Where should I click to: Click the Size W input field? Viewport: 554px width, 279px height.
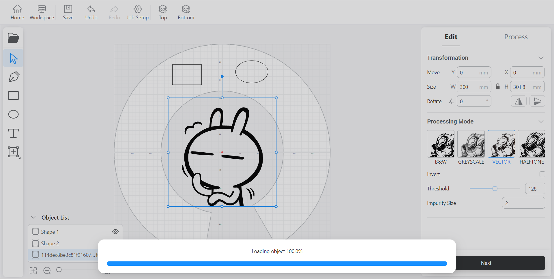(474, 87)
